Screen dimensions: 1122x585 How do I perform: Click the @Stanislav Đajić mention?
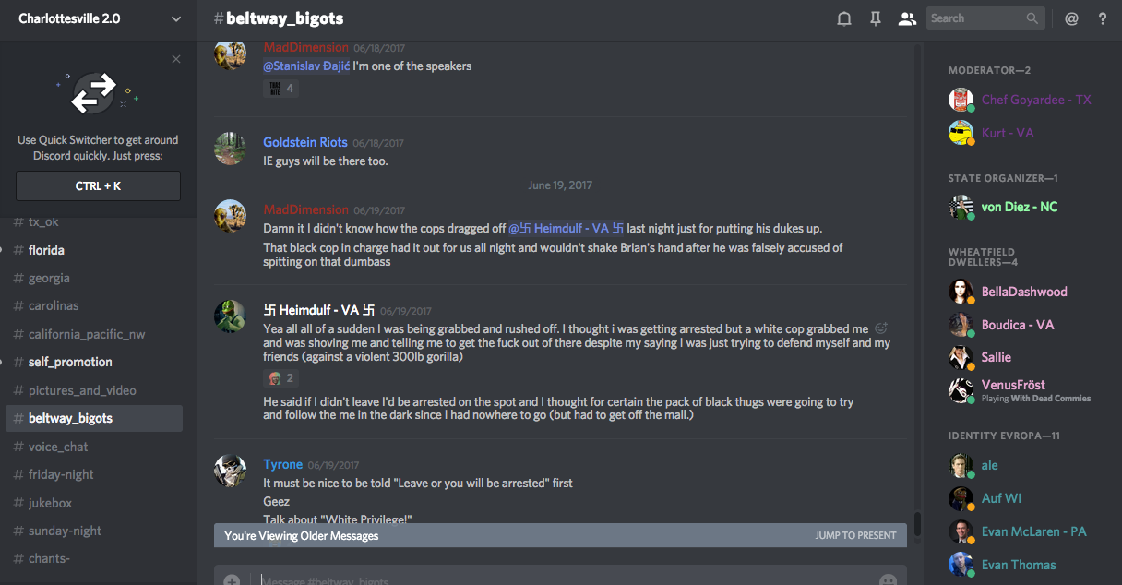[306, 66]
